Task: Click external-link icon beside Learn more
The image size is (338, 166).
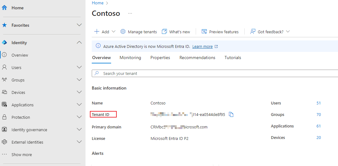Action: pos(216,46)
